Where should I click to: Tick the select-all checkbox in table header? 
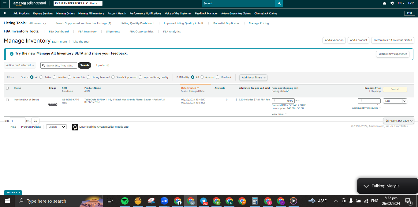pyautogui.click(x=7, y=88)
